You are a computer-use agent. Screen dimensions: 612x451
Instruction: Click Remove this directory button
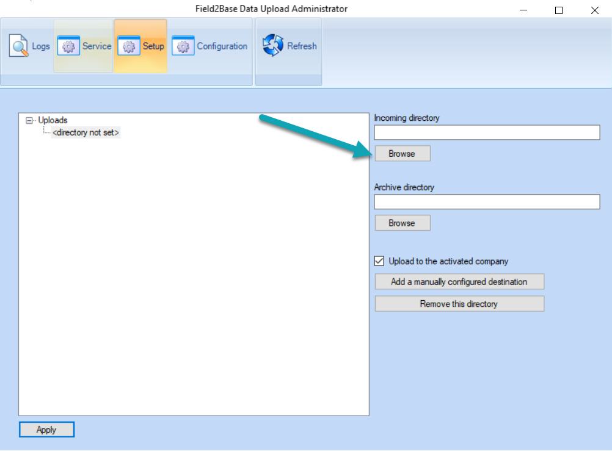(x=459, y=303)
